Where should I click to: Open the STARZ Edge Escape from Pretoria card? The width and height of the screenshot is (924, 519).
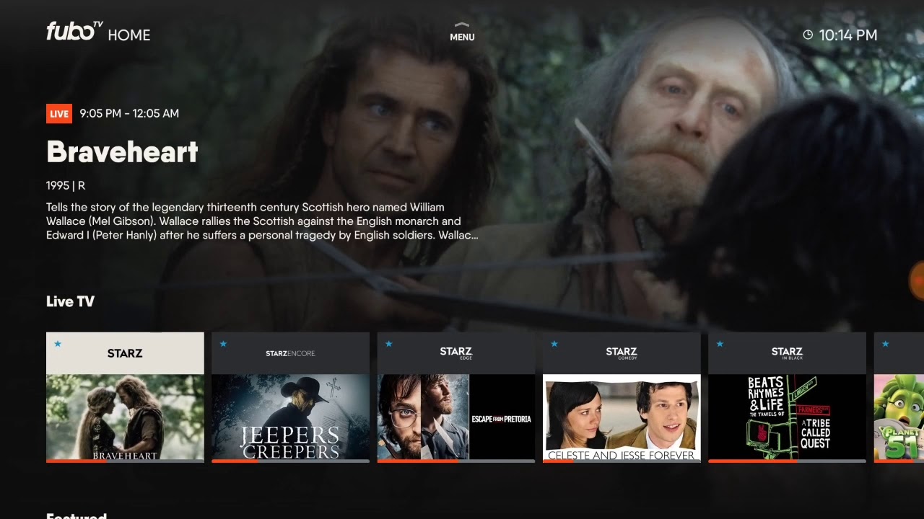(456, 397)
